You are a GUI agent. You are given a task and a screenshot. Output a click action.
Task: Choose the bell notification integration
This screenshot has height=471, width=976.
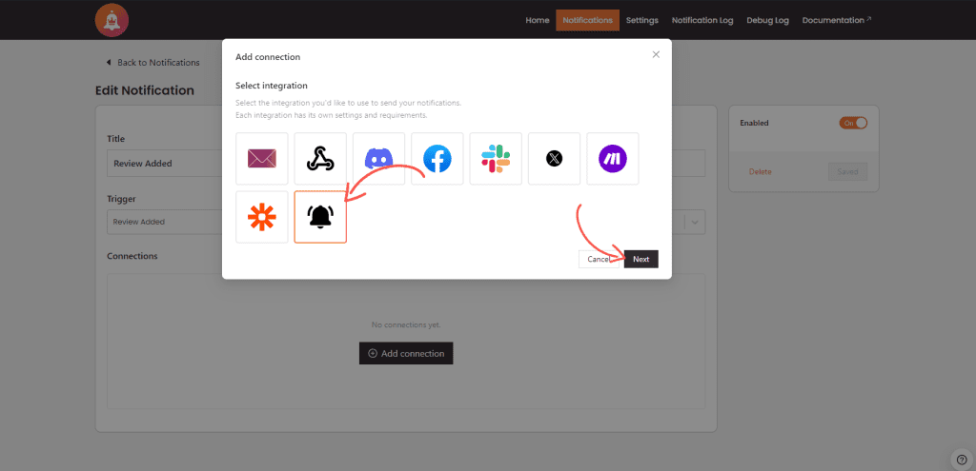coord(320,217)
